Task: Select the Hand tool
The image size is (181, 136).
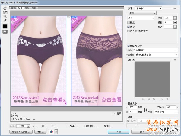Action: coord(5,8)
